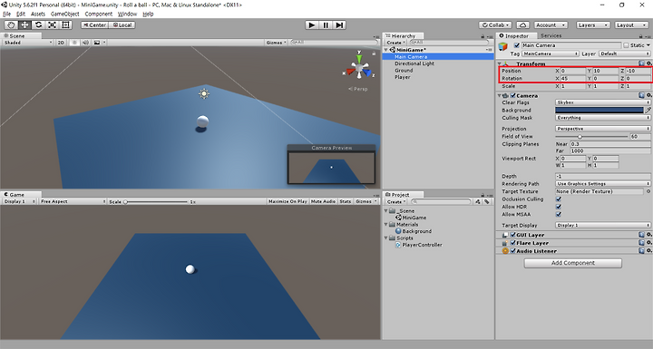Disable the Camera component checkbox
653x349 pixels.
point(513,96)
